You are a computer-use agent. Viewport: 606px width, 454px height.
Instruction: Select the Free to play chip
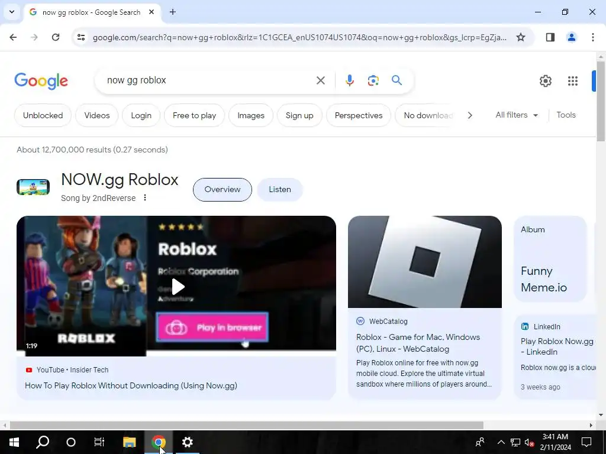click(x=194, y=115)
